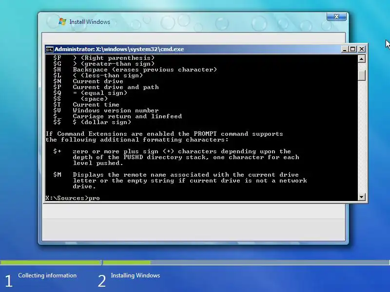Click the 'Install Windows' title text
The width and height of the screenshot is (390, 292).
(90, 22)
